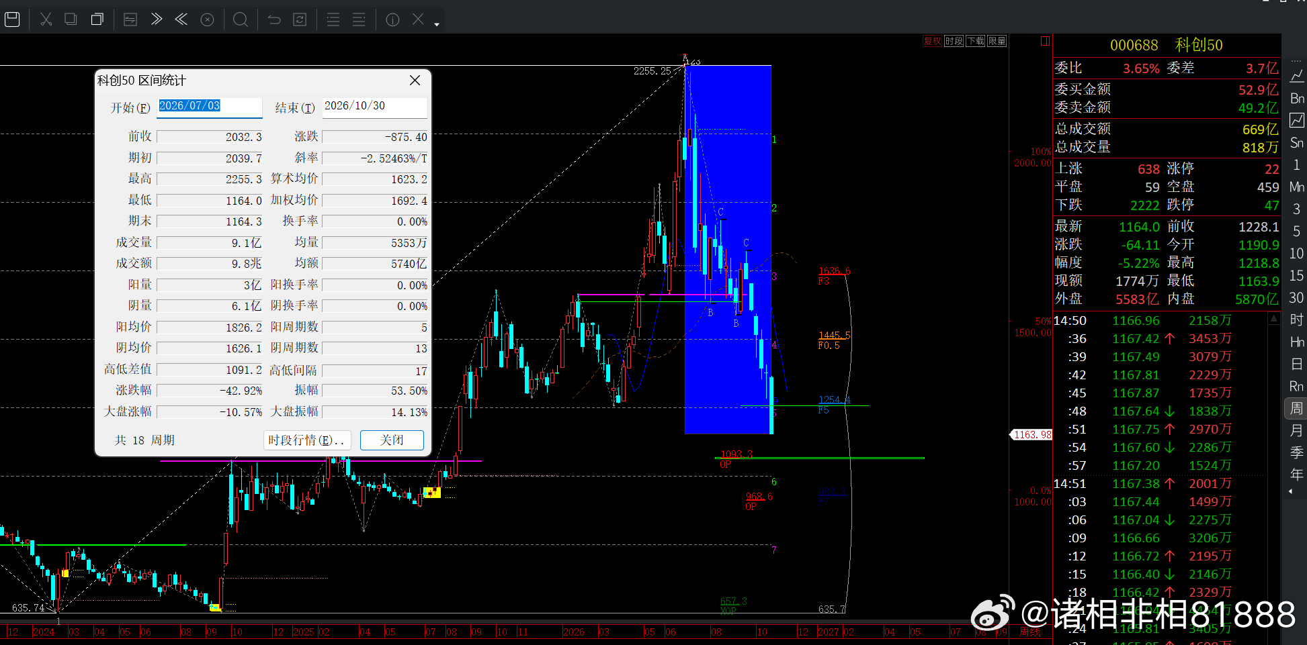
Task: Toggle the 限量 button above chart
Action: pyautogui.click(x=997, y=41)
